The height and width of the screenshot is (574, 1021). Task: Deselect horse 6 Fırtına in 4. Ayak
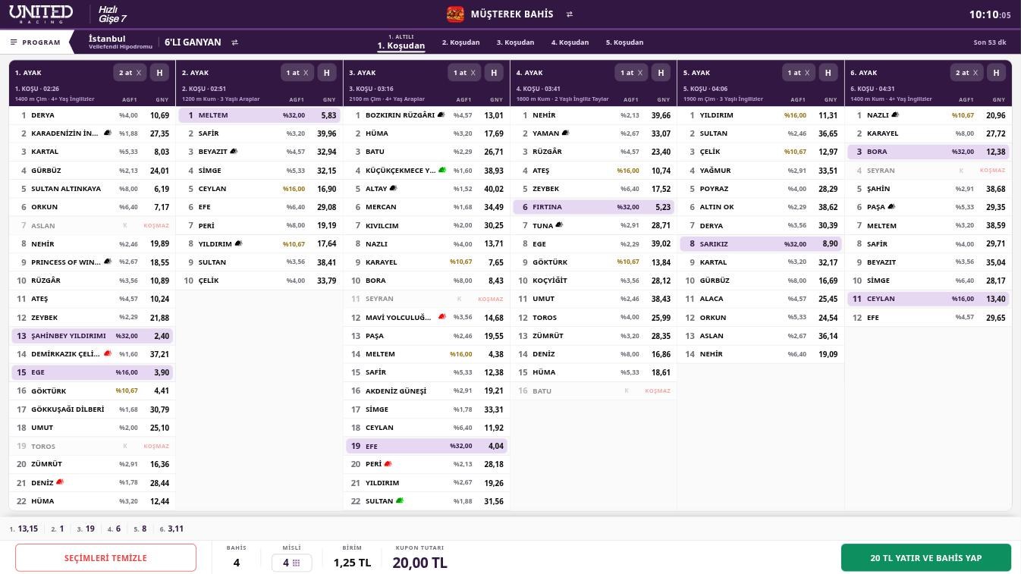coord(593,207)
